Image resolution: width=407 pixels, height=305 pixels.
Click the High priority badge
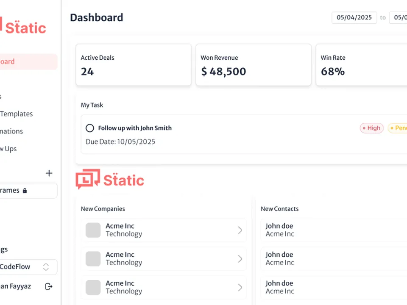click(371, 128)
